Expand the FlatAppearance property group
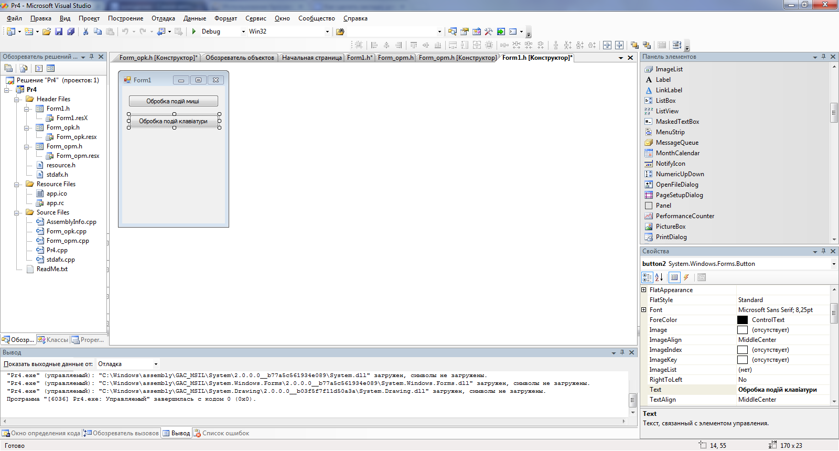The image size is (839, 451). pyautogui.click(x=644, y=289)
